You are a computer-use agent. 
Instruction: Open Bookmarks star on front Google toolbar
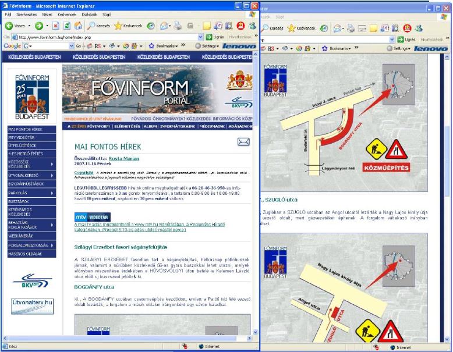[x=162, y=46]
